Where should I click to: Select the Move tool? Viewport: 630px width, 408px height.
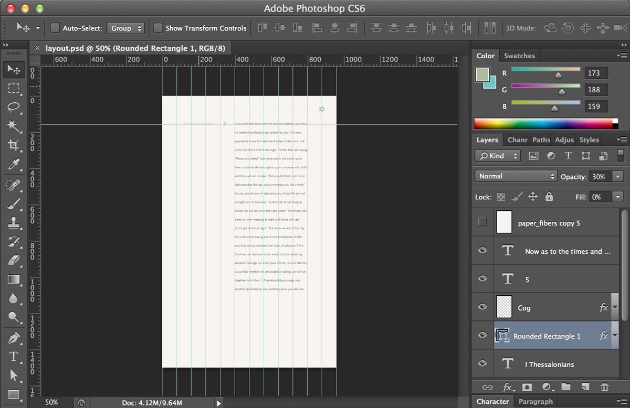[14, 69]
